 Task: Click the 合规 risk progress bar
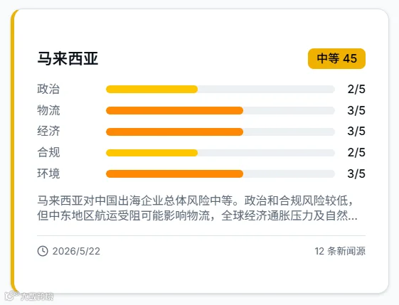click(220, 153)
